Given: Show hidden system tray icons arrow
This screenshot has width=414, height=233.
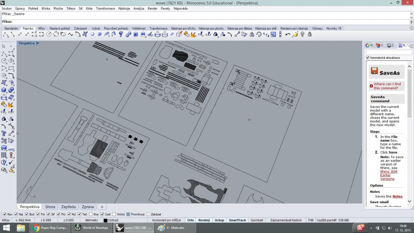Looking at the screenshot, I should coord(371,228).
